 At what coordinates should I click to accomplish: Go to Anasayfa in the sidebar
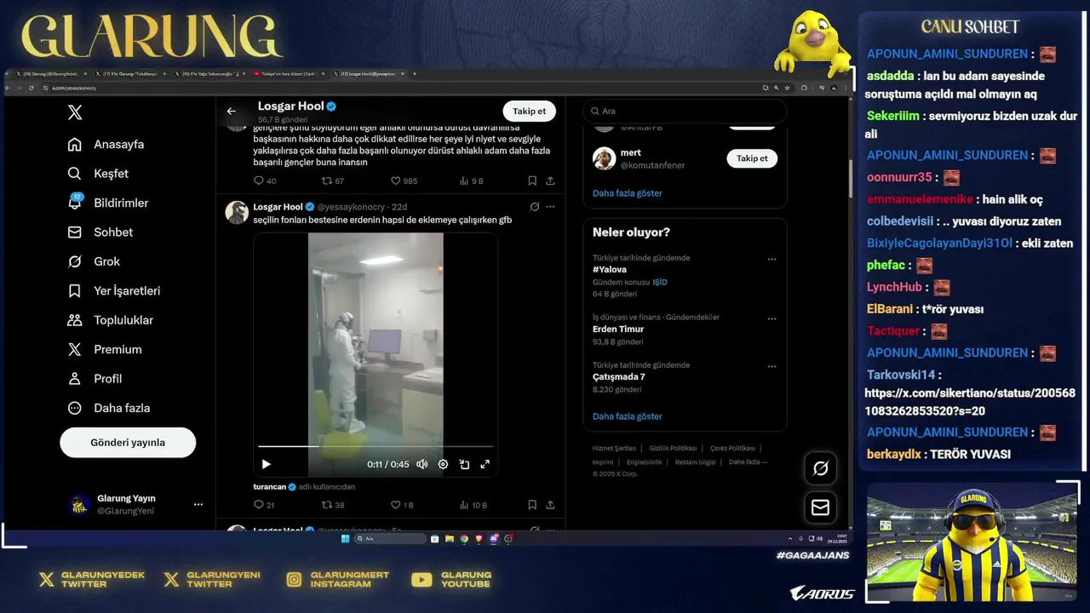(106, 145)
